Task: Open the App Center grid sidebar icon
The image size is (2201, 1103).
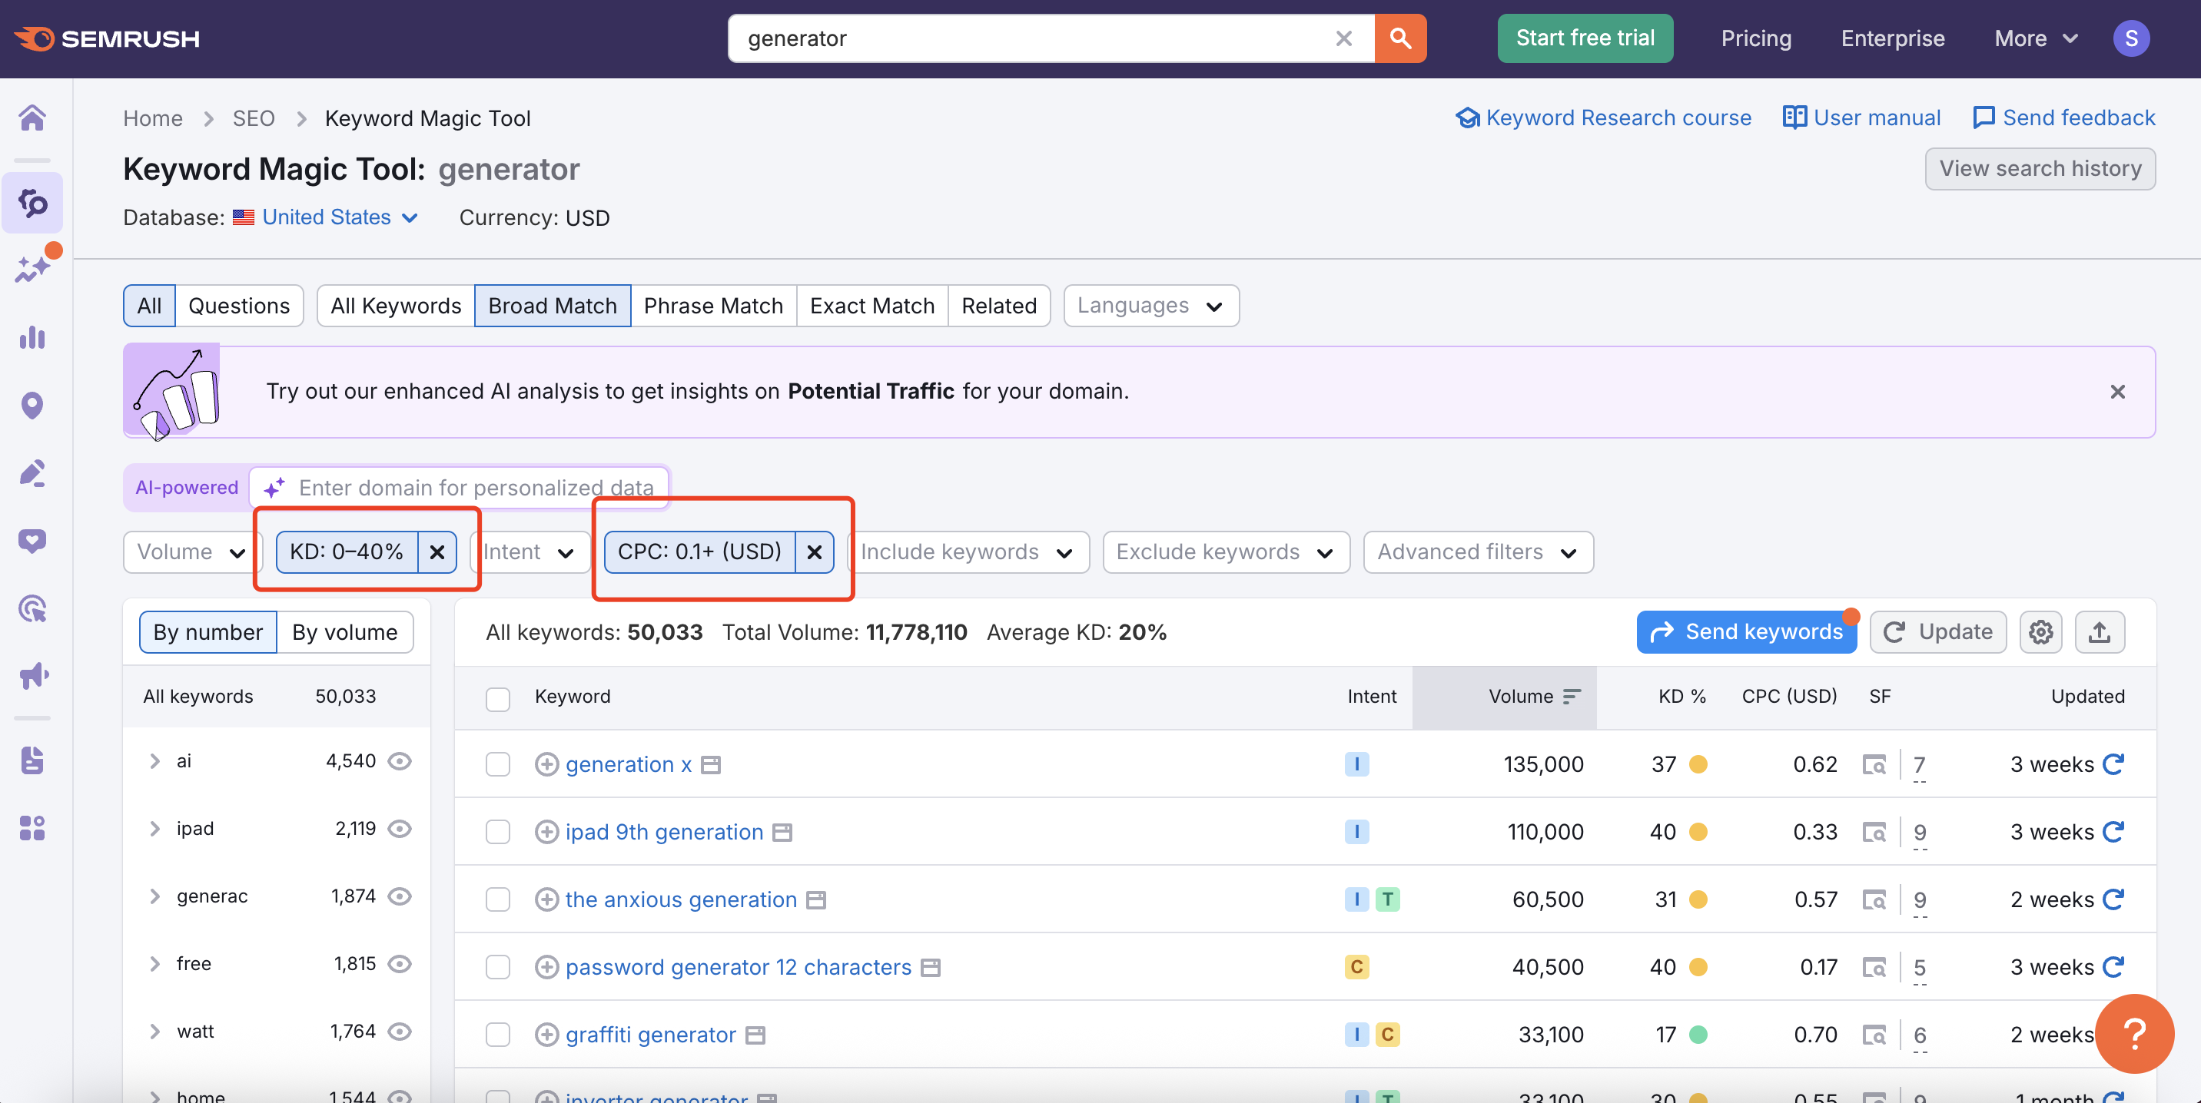Action: [32, 828]
